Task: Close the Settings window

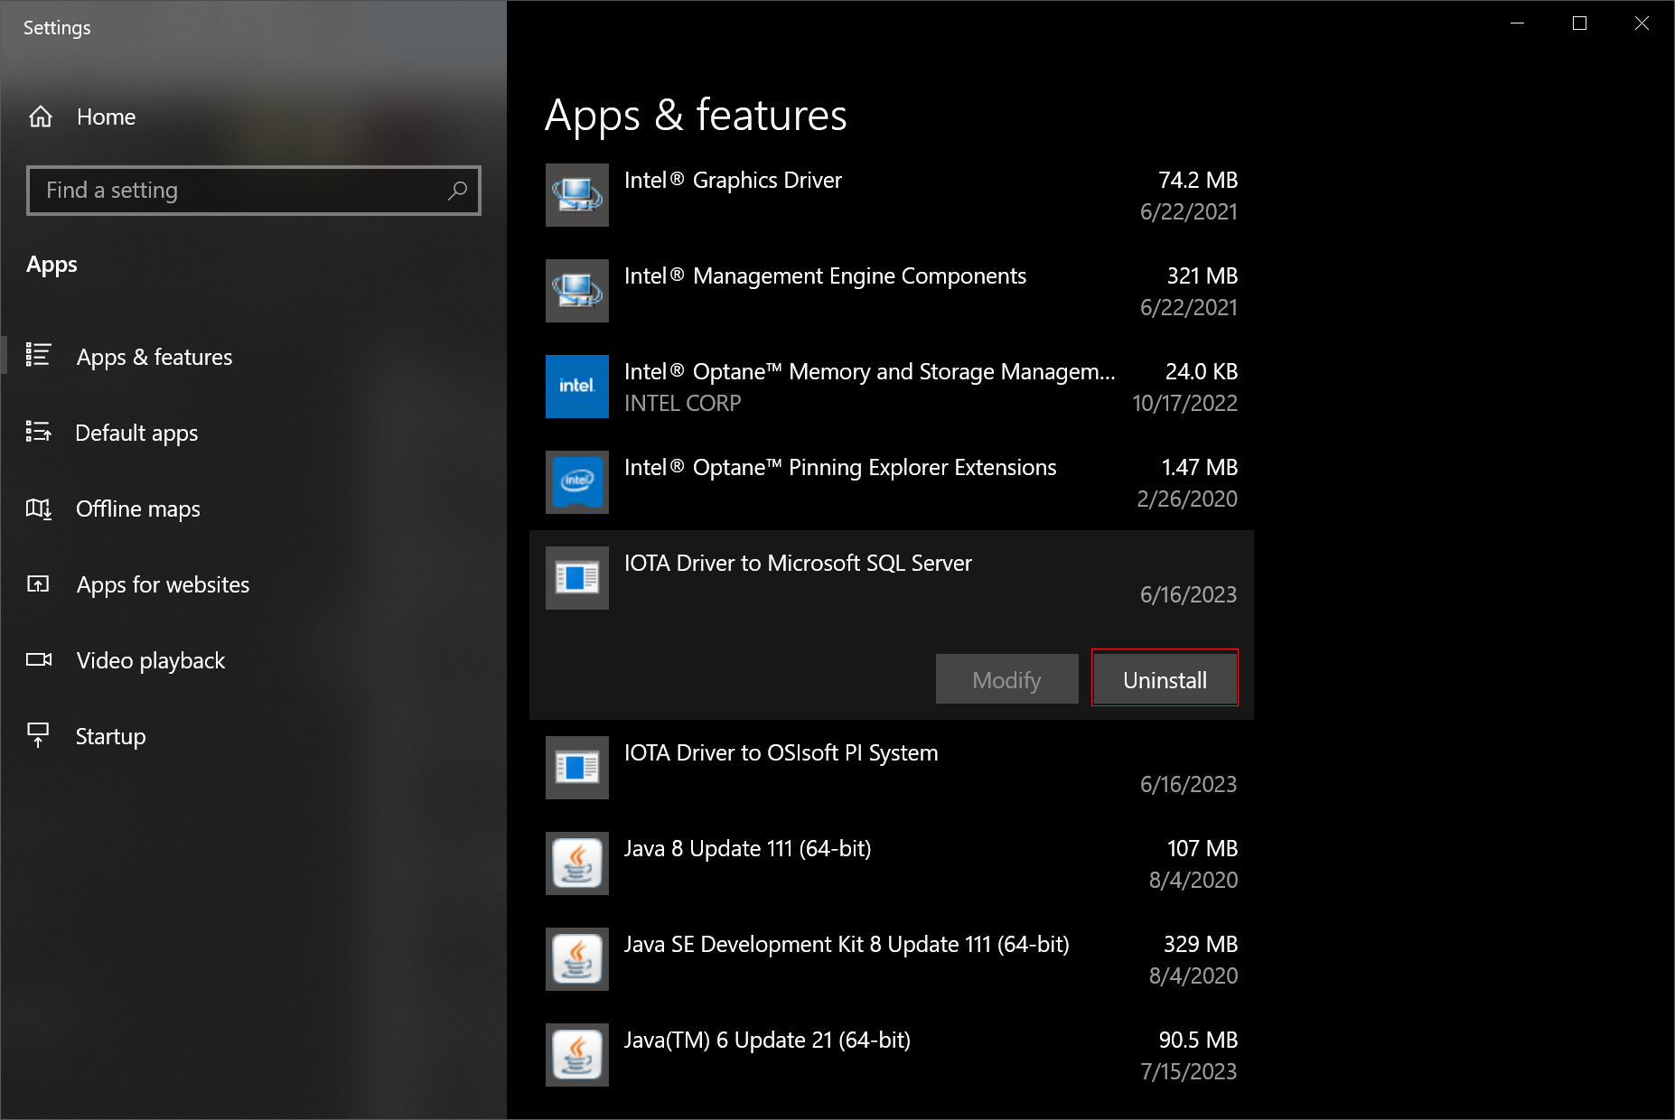Action: tap(1642, 23)
